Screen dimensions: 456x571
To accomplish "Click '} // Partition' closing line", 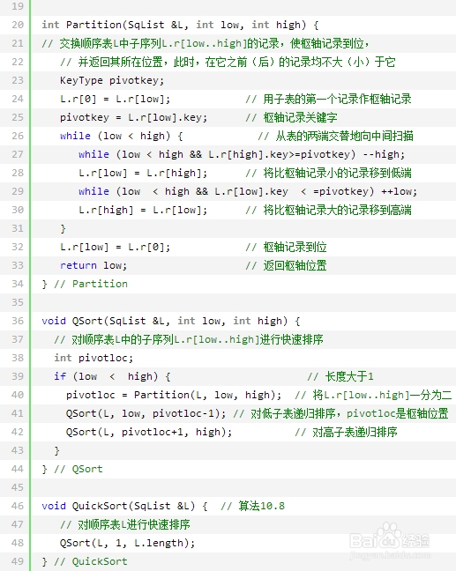I will pyautogui.click(x=85, y=284).
